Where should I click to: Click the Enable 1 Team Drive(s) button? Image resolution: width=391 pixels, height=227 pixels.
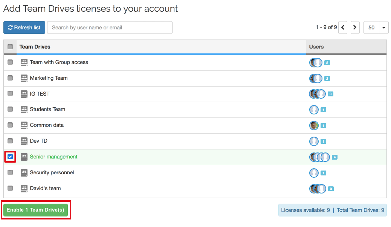[x=36, y=210]
